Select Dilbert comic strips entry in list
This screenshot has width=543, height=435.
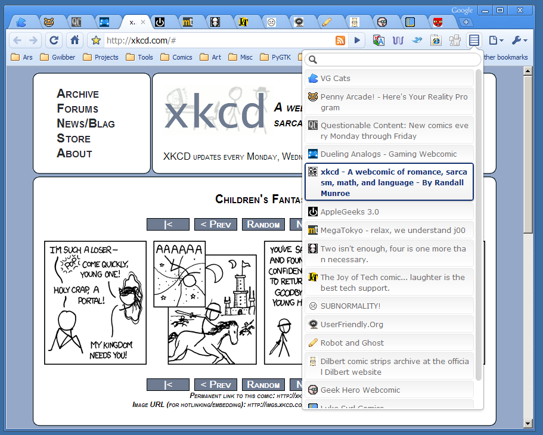389,366
